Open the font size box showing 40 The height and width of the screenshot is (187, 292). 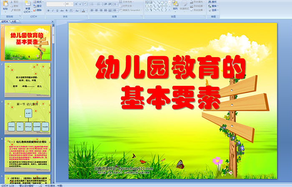coord(69,4)
